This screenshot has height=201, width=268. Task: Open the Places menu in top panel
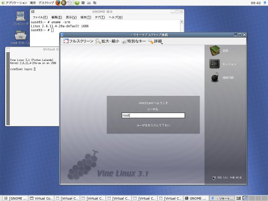[x=33, y=3]
